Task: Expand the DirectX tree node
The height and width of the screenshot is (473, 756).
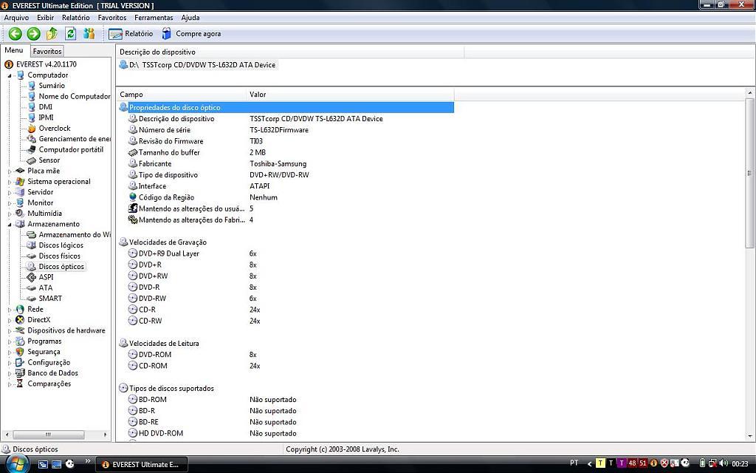Action: (x=9, y=321)
